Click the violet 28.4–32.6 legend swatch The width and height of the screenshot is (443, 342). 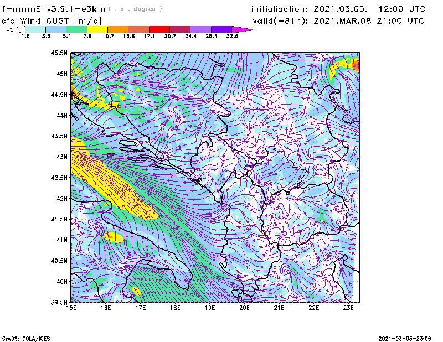221,29
